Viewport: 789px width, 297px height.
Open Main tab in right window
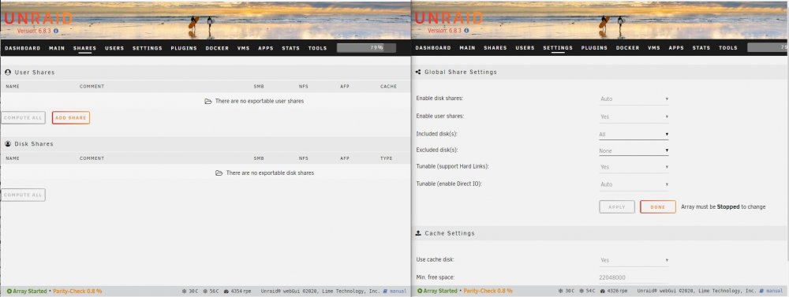tap(467, 48)
